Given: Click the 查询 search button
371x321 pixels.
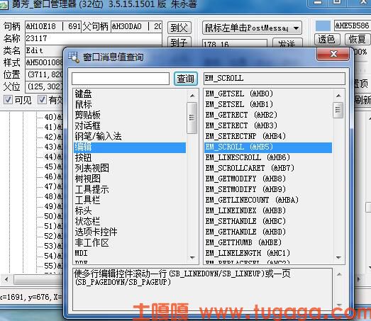Looking at the screenshot, I should point(186,79).
